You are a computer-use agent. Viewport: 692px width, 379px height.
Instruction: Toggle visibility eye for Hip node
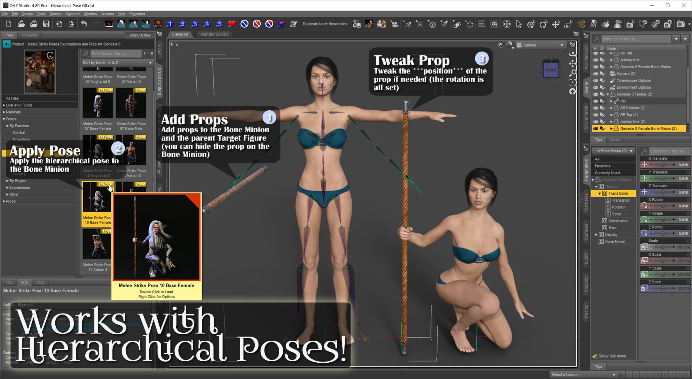(595, 101)
